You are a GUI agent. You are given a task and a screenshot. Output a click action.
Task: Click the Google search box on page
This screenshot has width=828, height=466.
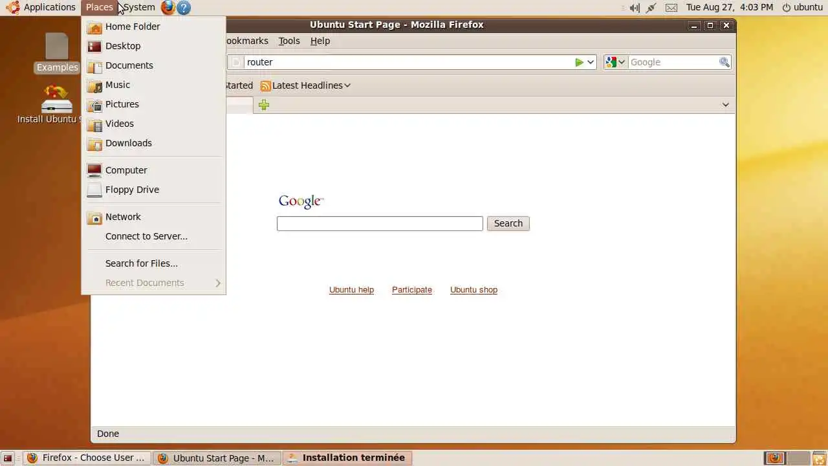pos(380,223)
